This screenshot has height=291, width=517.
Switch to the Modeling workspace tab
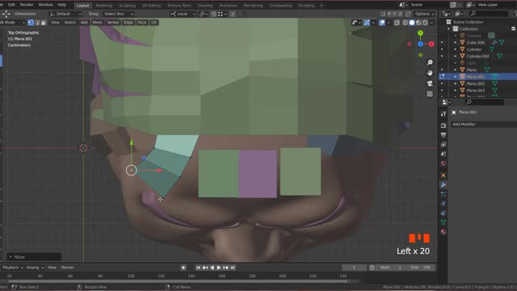tap(104, 6)
